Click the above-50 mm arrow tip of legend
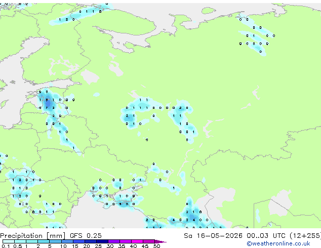321x248 pixels. pos(160,241)
